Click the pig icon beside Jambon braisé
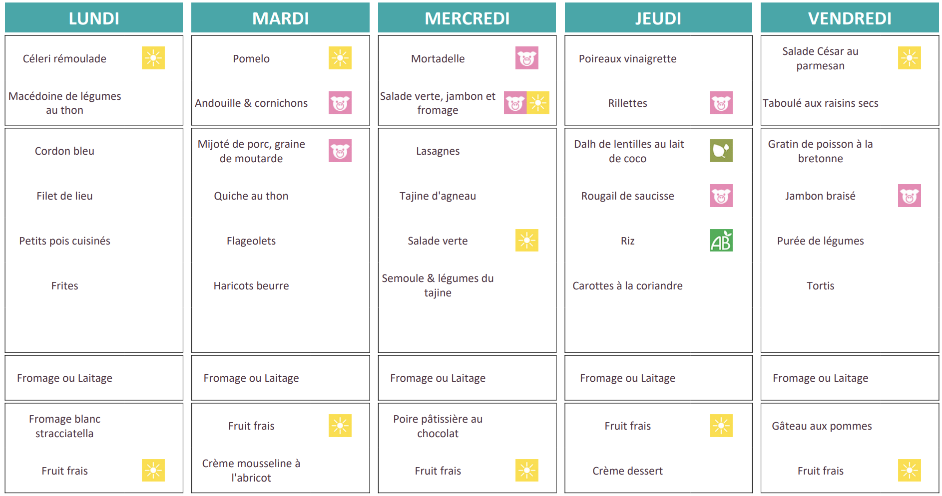 click(x=909, y=196)
